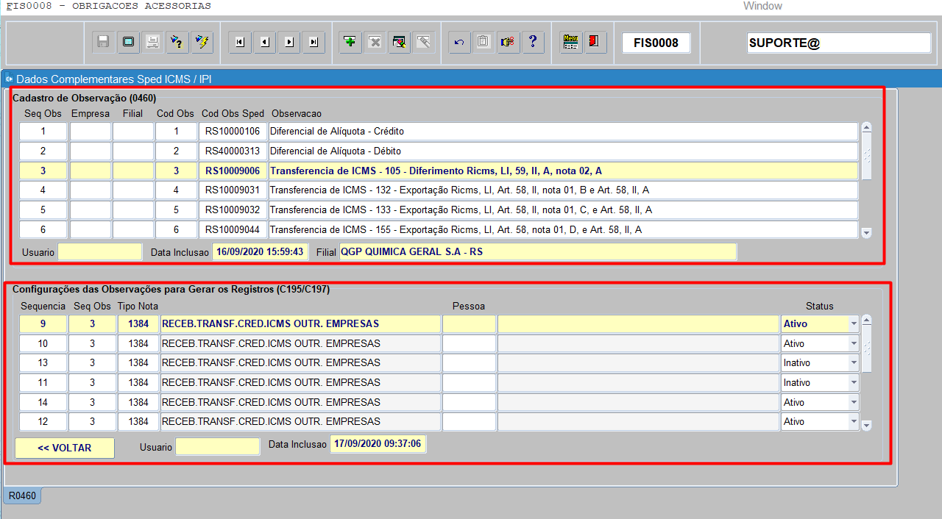Image resolution: width=942 pixels, height=519 pixels.
Task: Click Cod Obs Sped cell RS10009032
Action: pyautogui.click(x=233, y=210)
